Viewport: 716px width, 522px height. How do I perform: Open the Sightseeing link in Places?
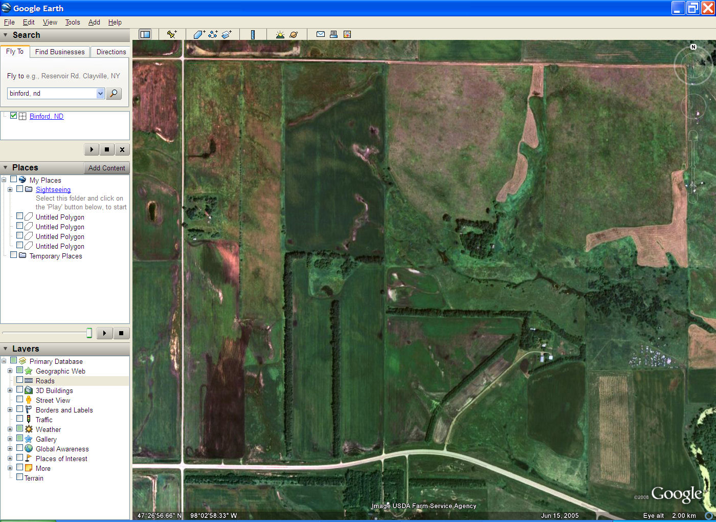coord(53,189)
